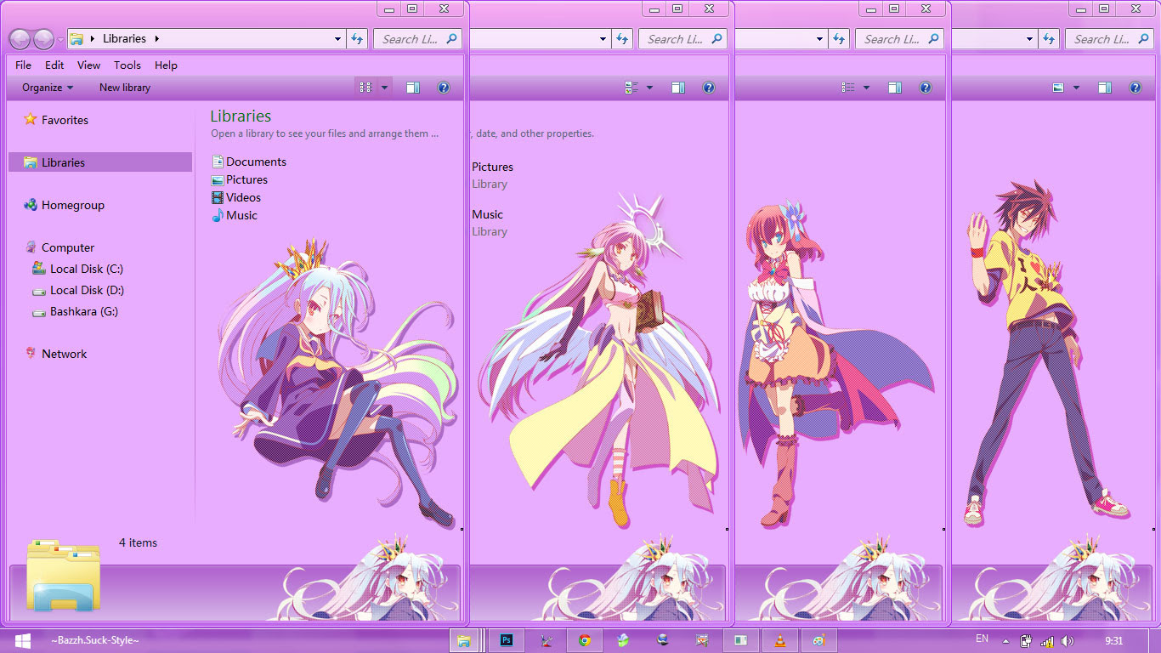Viewport: 1161px width, 653px height.
Task: Refresh the front Libraries window
Action: point(357,39)
